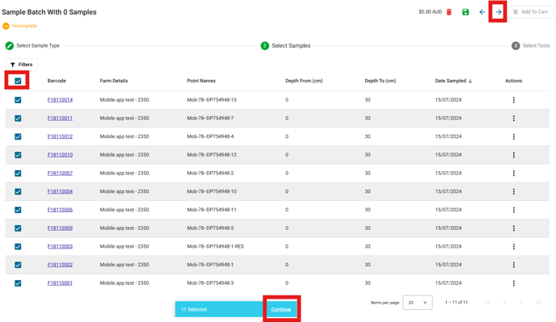Go to next page paginator chevron

pos(521,302)
